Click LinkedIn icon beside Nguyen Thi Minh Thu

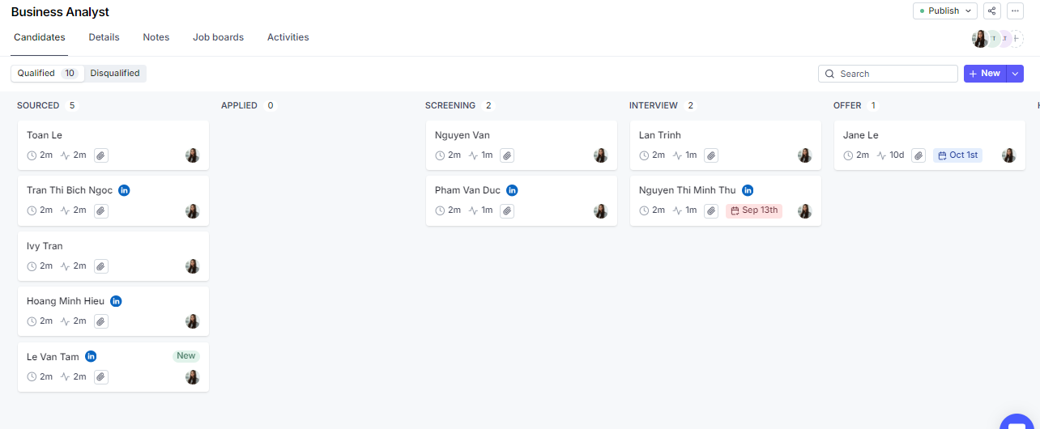coord(748,190)
